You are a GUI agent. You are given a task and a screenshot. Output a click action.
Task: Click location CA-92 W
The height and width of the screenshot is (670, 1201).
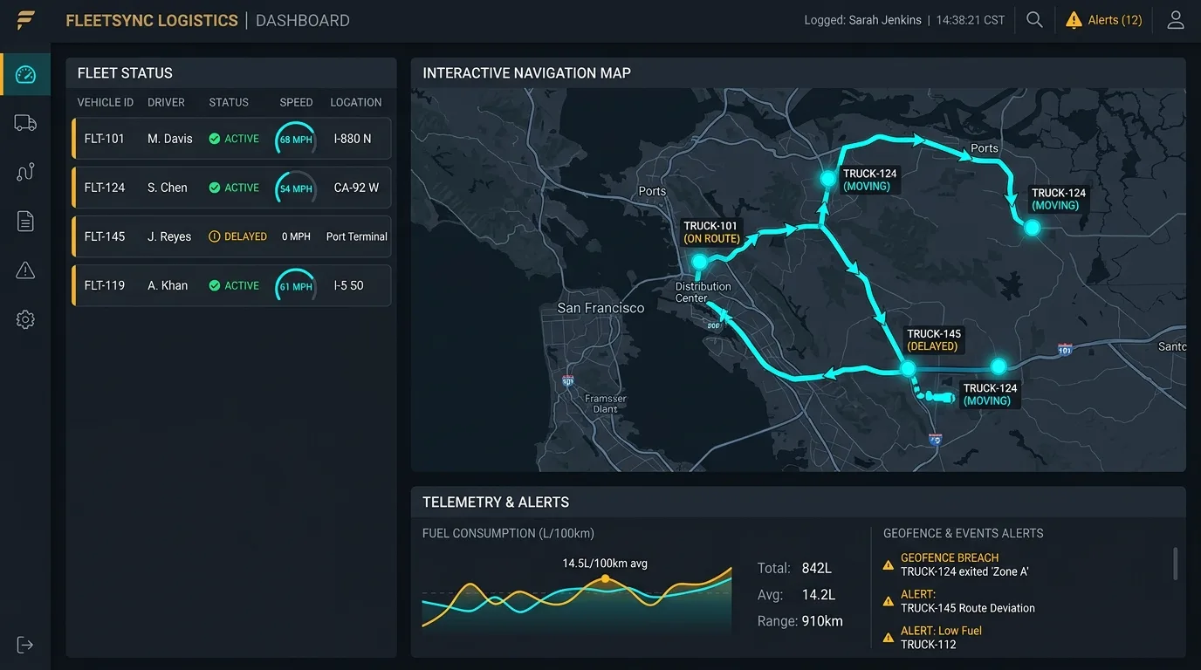click(x=356, y=188)
